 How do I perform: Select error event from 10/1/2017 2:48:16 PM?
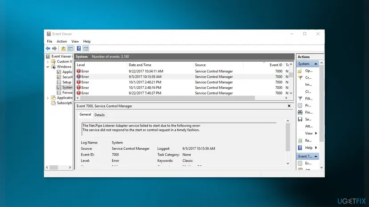(x=182, y=88)
